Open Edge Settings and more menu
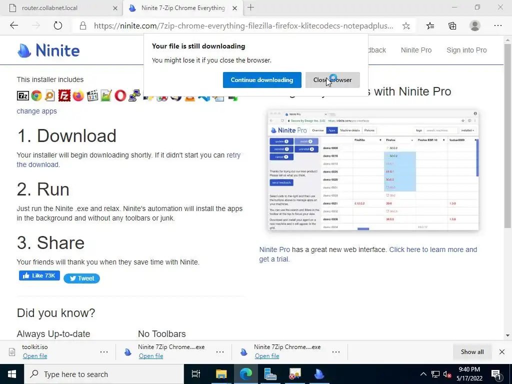The image size is (512, 384). 497,26
